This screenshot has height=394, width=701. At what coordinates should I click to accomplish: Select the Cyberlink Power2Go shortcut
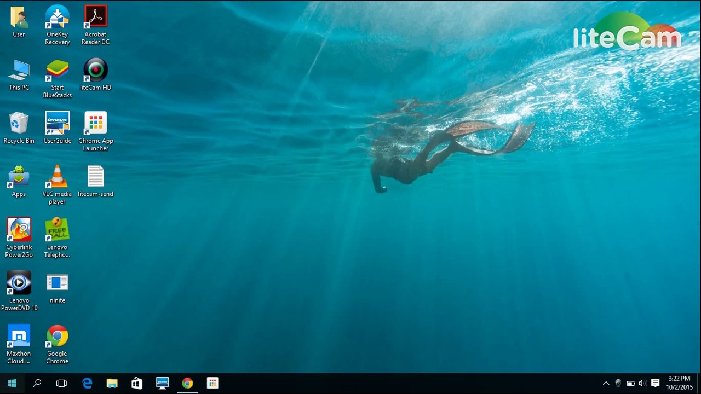coord(19,238)
